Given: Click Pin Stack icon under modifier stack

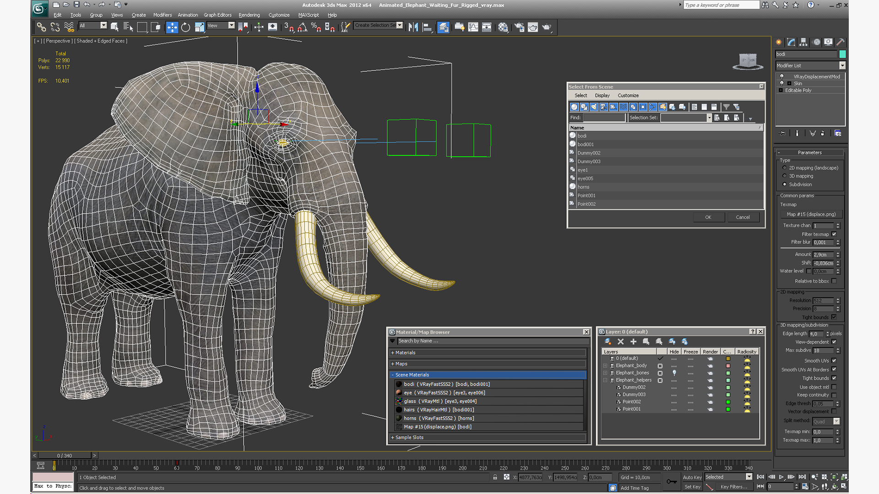Looking at the screenshot, I should pyautogui.click(x=782, y=133).
